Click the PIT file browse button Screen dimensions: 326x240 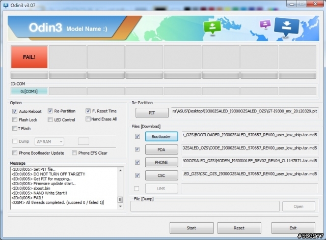click(152, 113)
